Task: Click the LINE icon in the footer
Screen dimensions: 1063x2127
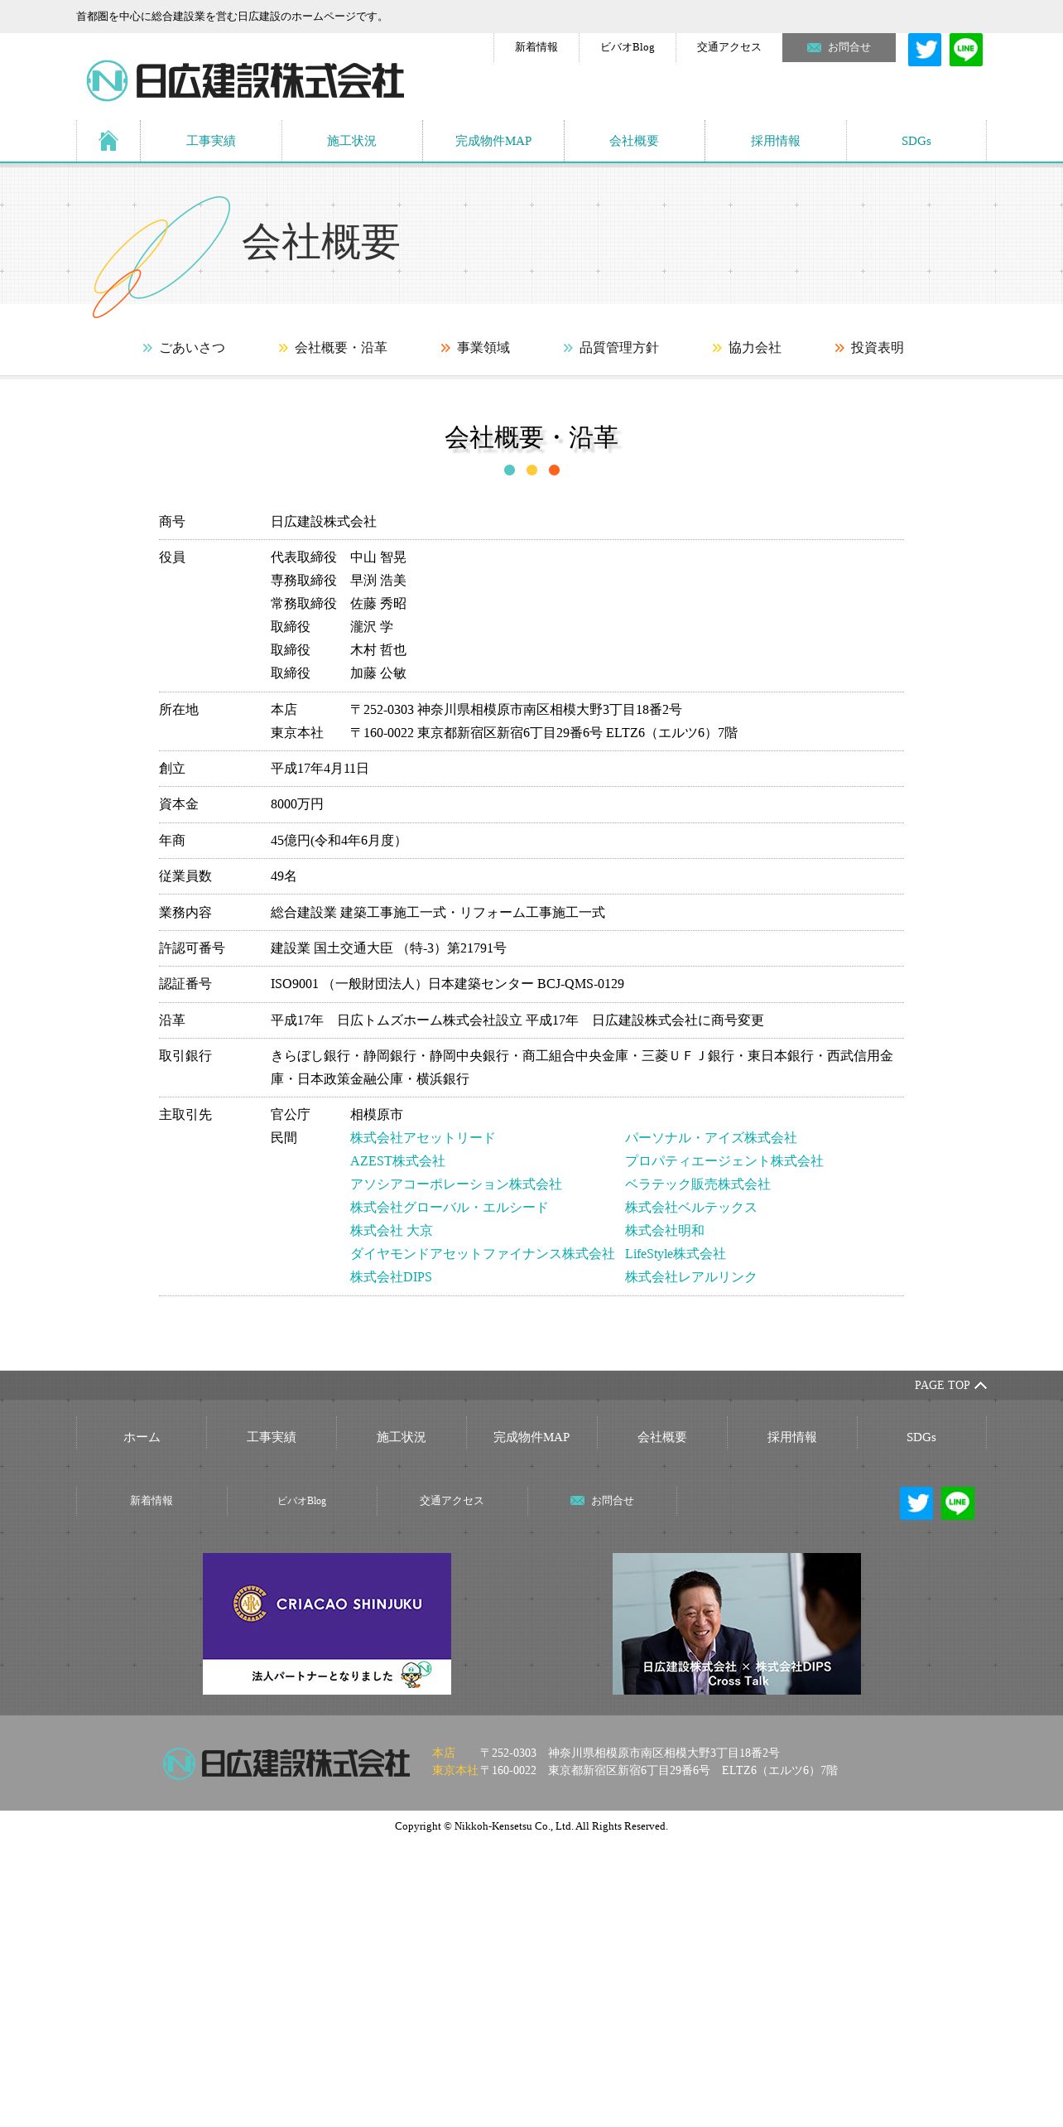Action: 958,1503
